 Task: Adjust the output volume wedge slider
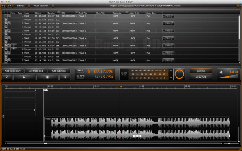pyautogui.click(x=229, y=76)
